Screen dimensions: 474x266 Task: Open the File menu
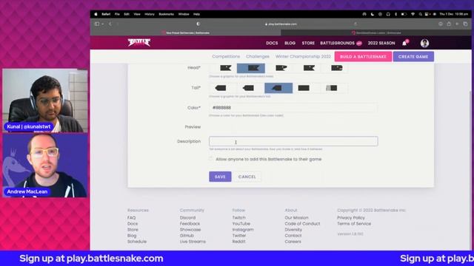pyautogui.click(x=117, y=14)
